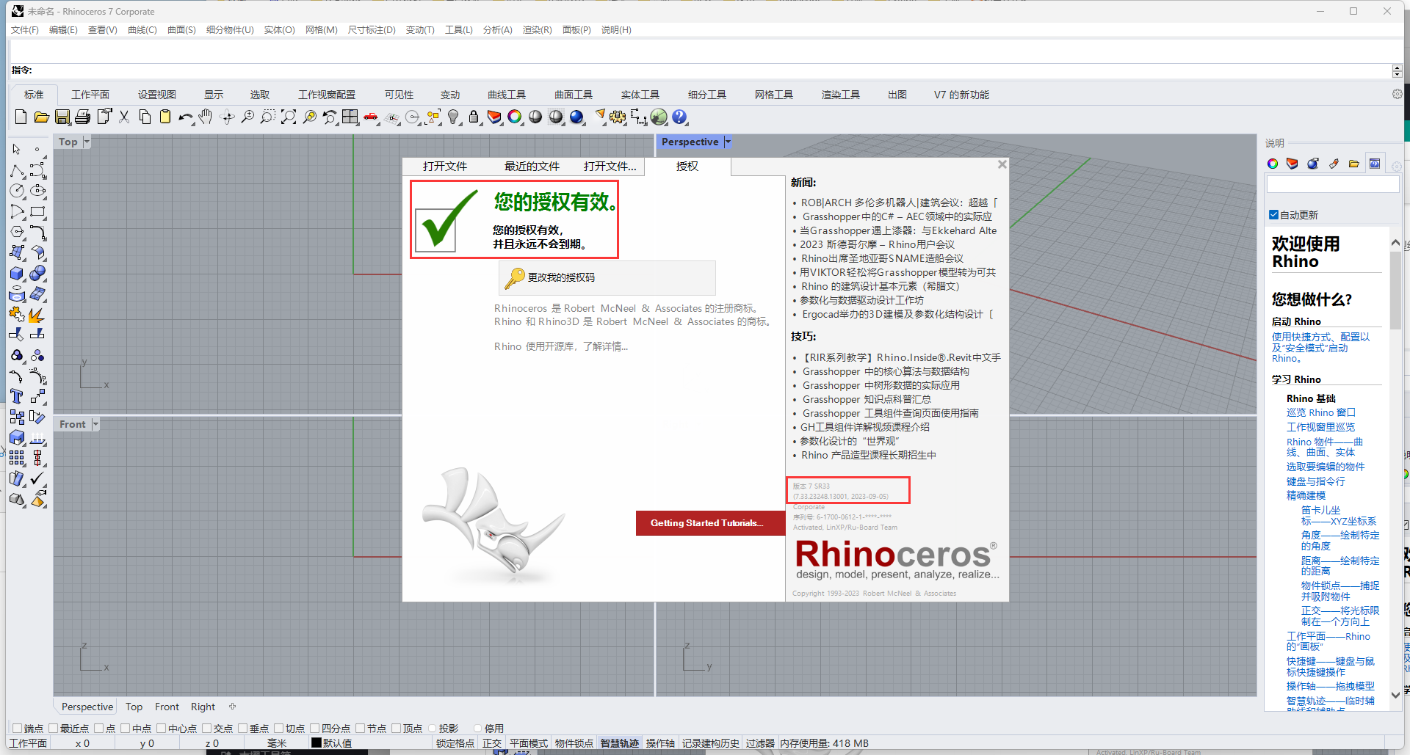The image size is (1410, 755).
Task: Click the four-viewport layout icon
Action: pyautogui.click(x=350, y=117)
